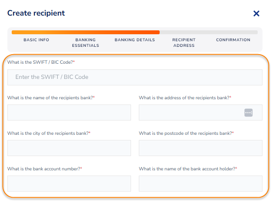Image resolution: width=272 pixels, height=202 pixels.
Task: Click the recipient's bank postcode input field
Action: tap(200, 148)
